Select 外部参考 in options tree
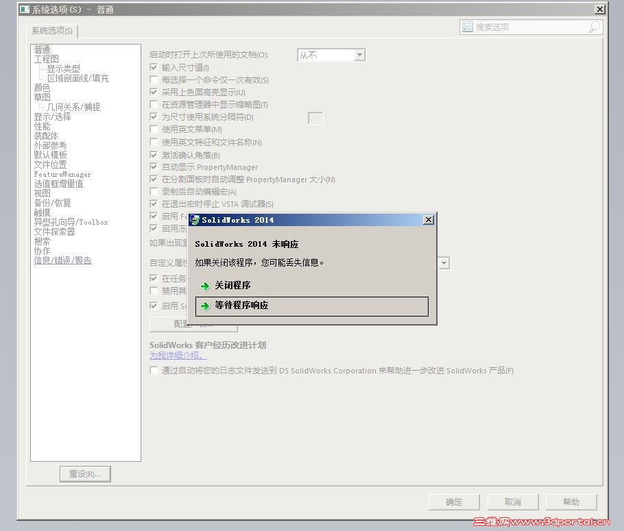The width and height of the screenshot is (624, 531). [x=51, y=145]
